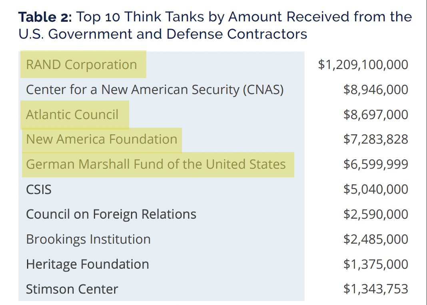Viewport: 427px width, 305px height.
Task: Select the Brookings Institution entry
Action: (x=88, y=239)
